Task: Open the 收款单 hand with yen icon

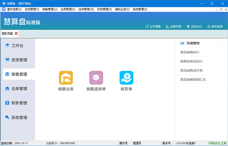Action: point(126,78)
